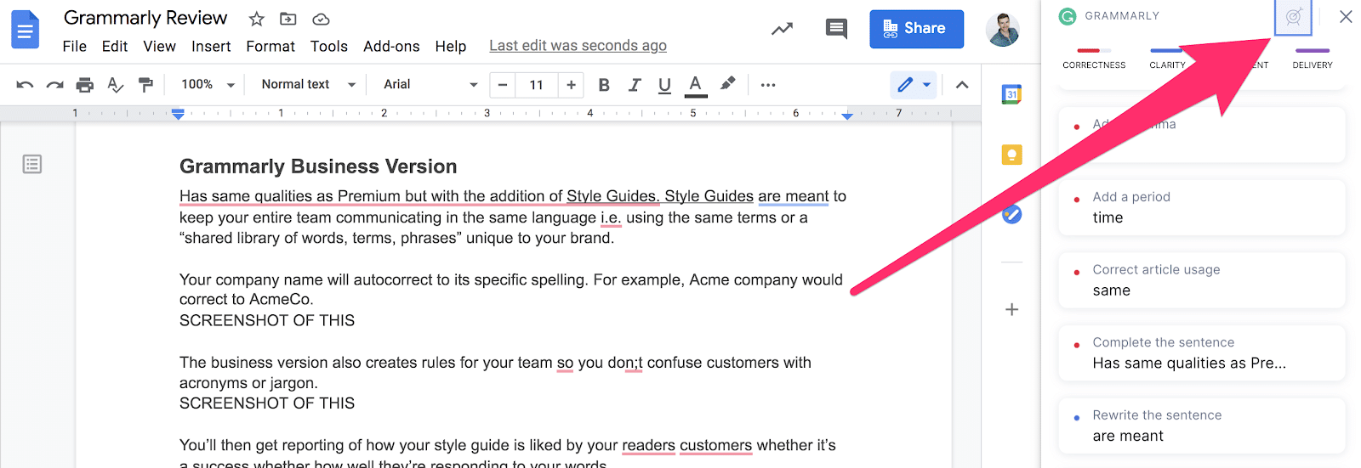Open the Insert menu
The image size is (1361, 468).
[x=211, y=46]
